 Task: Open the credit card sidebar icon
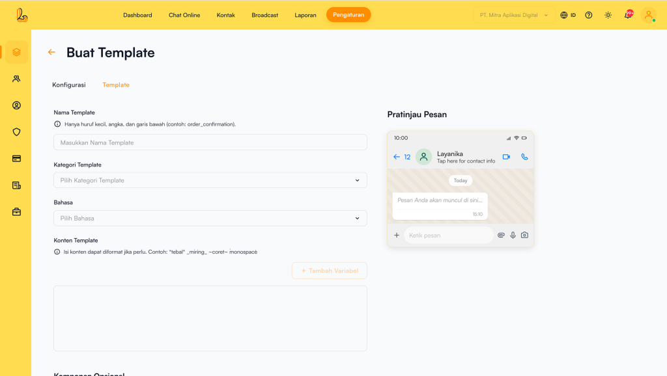pos(16,158)
